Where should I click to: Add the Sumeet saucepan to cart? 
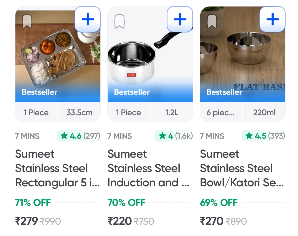tap(180, 19)
